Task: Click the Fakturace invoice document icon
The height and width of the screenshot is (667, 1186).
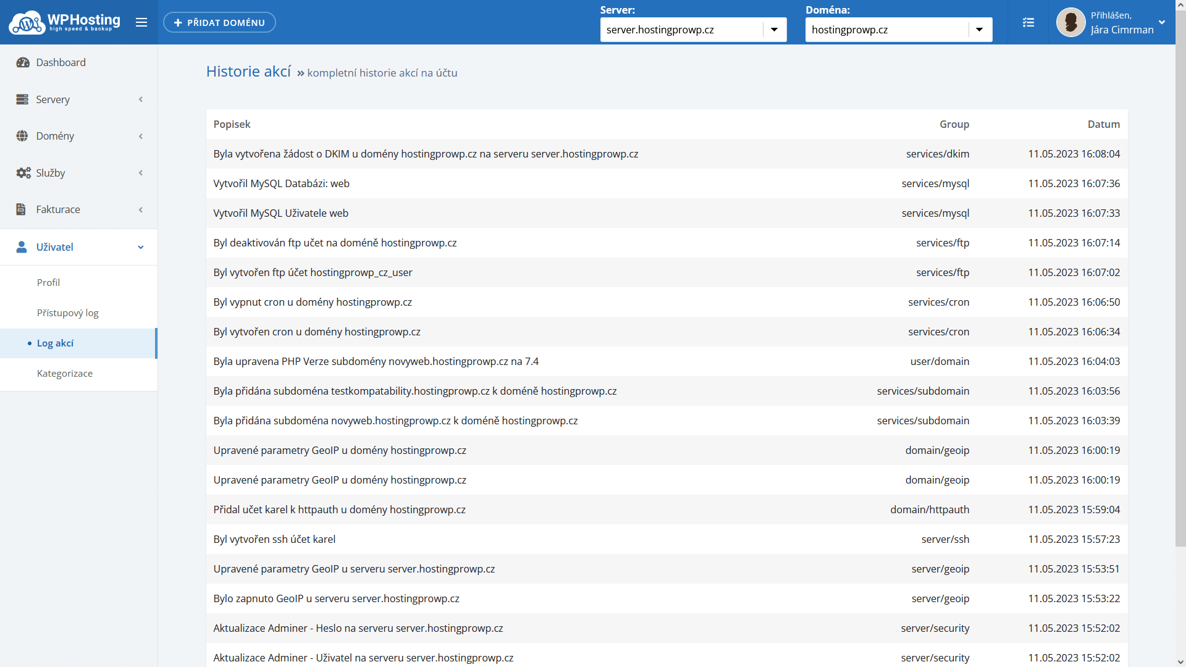Action: 21,209
